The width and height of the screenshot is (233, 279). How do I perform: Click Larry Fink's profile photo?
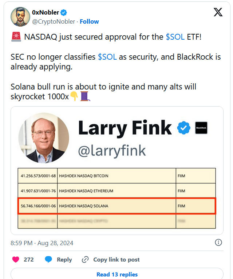pos(44,138)
